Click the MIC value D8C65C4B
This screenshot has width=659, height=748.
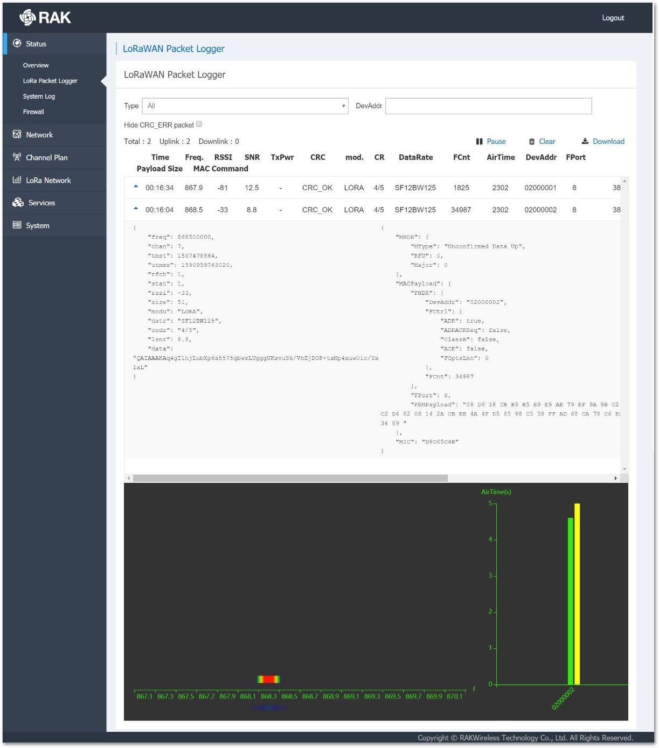[440, 442]
